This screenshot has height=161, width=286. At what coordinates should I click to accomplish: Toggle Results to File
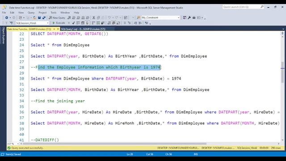point(118,23)
